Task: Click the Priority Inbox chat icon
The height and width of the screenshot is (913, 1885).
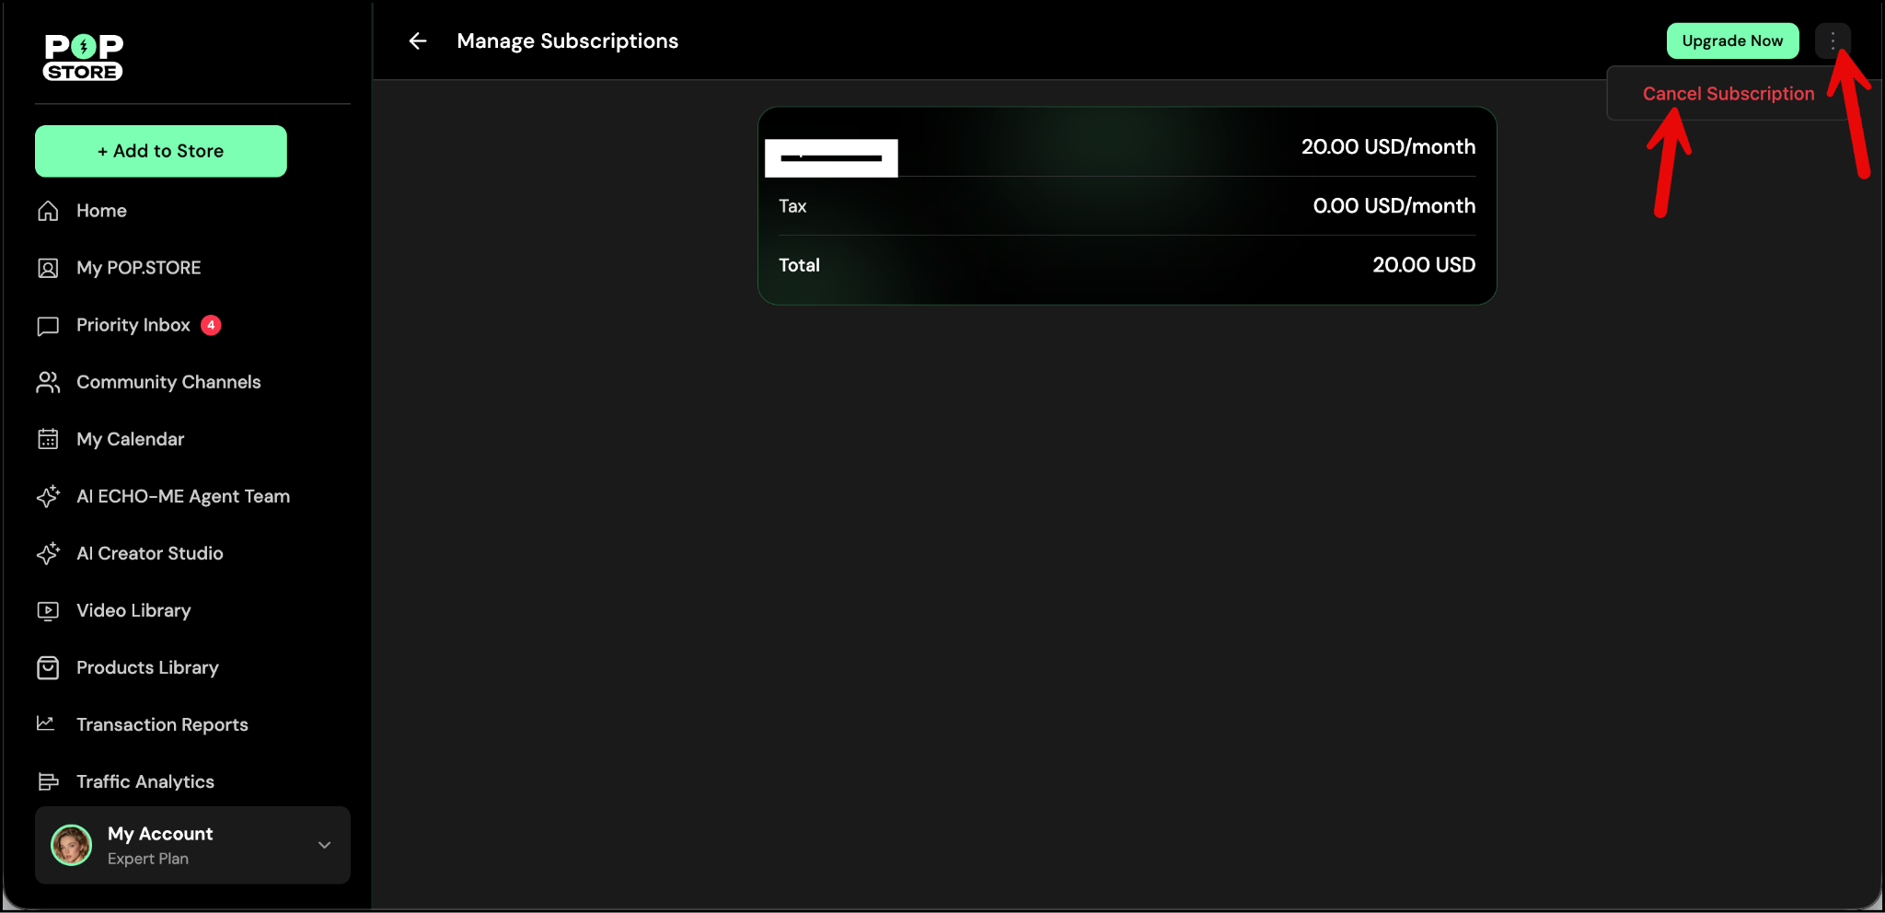Action: pos(48,326)
